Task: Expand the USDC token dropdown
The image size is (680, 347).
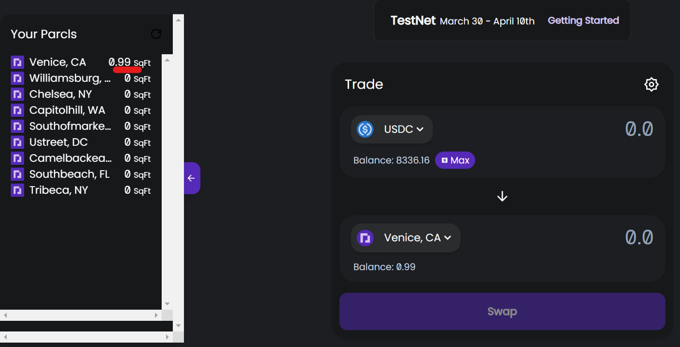Action: [x=420, y=129]
